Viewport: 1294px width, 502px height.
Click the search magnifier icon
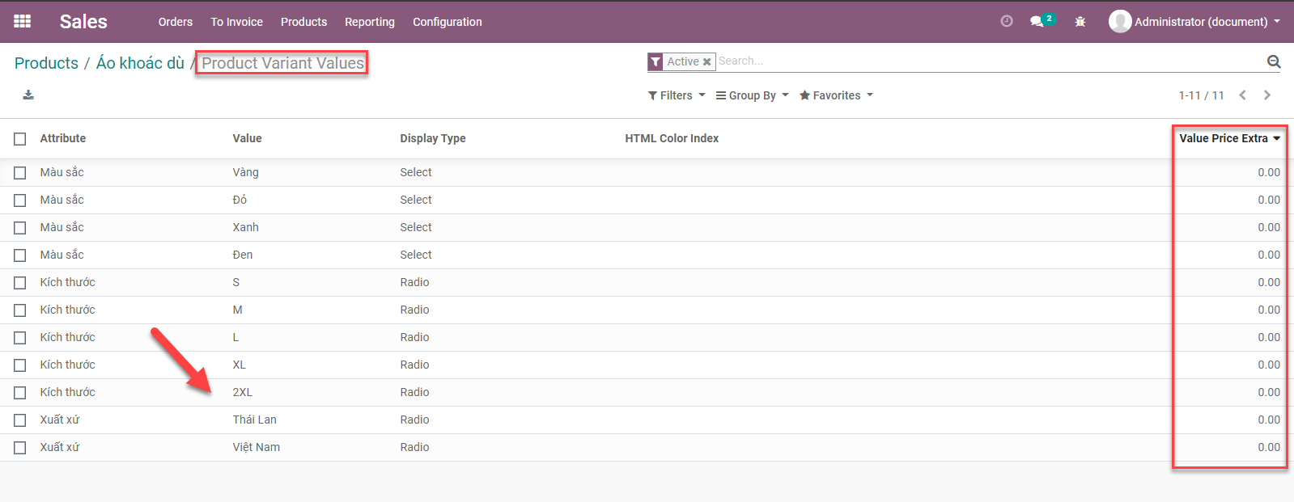pyautogui.click(x=1273, y=61)
